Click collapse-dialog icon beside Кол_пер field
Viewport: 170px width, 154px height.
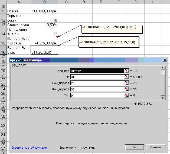click(x=126, y=71)
